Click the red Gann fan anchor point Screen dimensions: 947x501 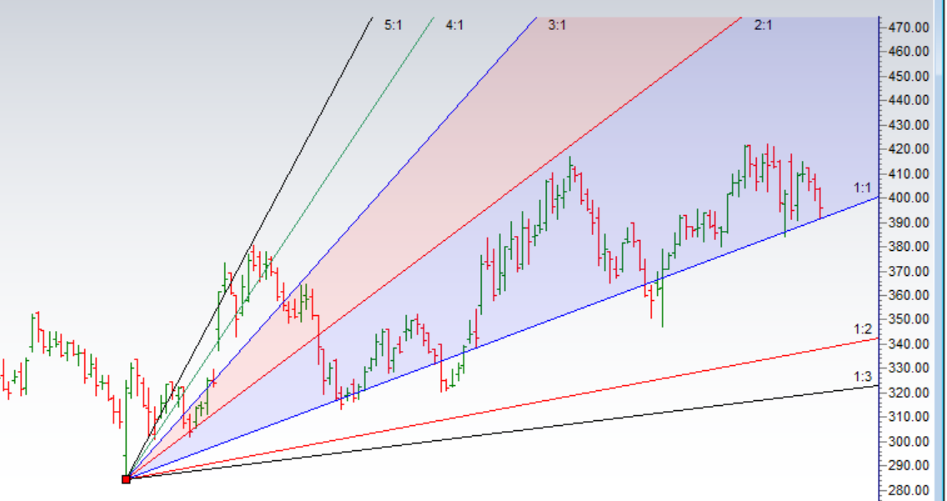coord(126,479)
